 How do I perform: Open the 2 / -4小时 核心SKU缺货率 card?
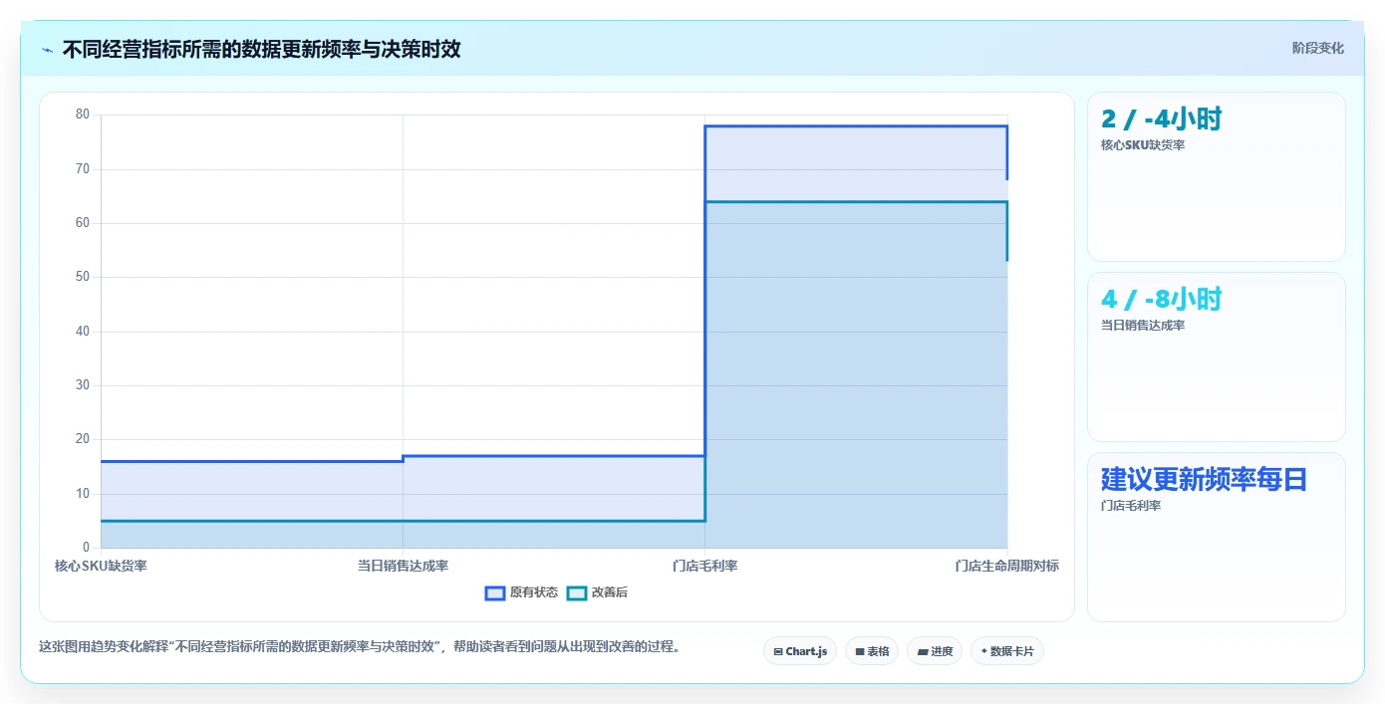point(1217,177)
